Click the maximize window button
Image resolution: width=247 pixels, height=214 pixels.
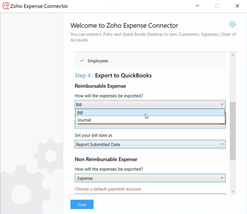click(217, 6)
